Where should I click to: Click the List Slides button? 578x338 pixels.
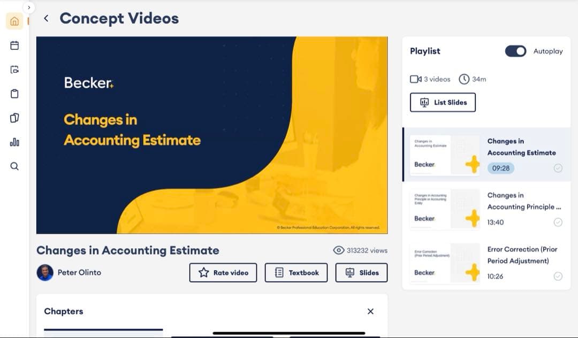443,102
